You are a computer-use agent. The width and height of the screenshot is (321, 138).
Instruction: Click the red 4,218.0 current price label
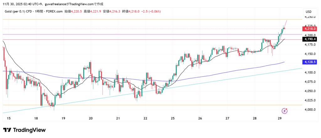(x=310, y=29)
